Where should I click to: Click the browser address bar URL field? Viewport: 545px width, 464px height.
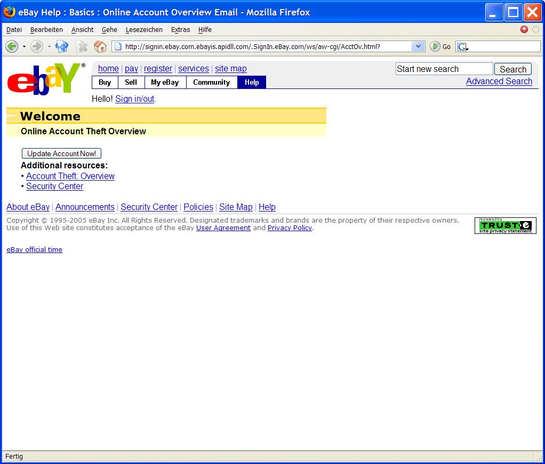coord(267,46)
